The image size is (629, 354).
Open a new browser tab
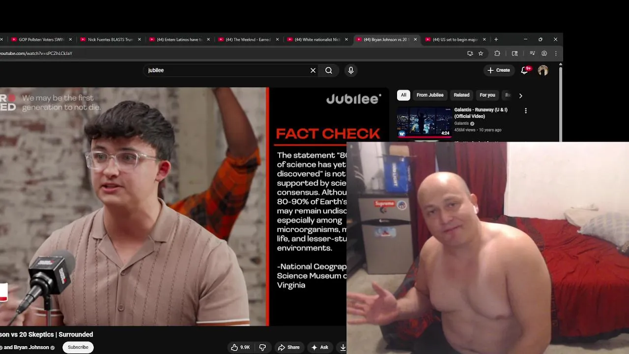pyautogui.click(x=496, y=39)
